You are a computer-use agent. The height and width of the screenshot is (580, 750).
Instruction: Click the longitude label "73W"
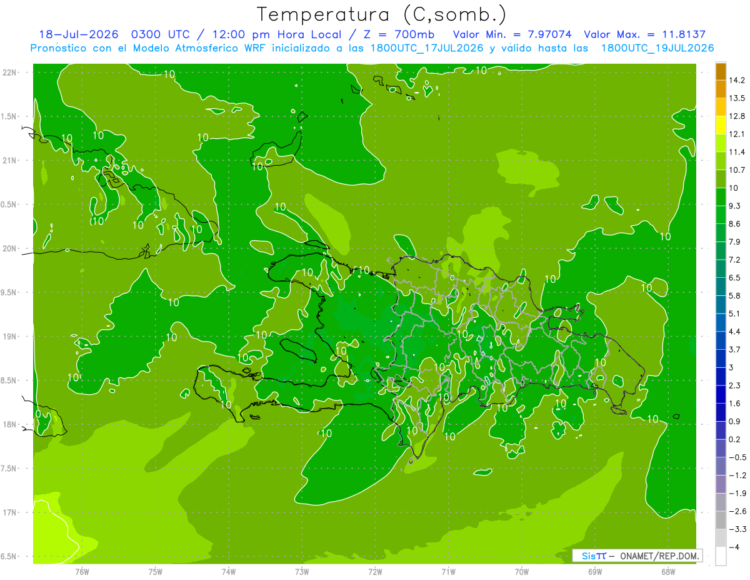(302, 571)
